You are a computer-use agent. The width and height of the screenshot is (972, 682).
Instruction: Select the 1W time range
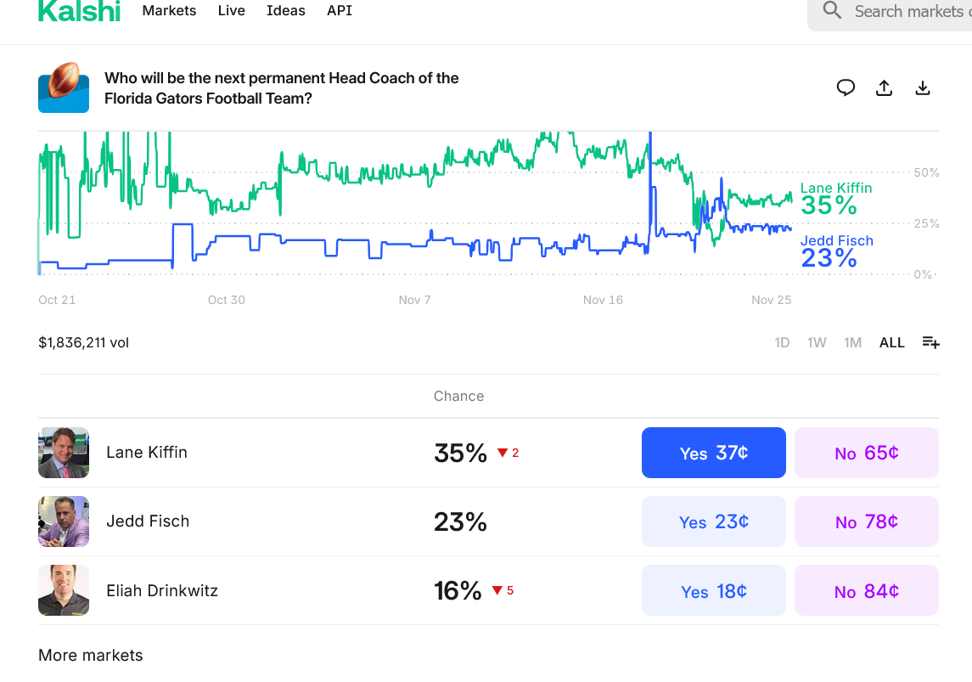point(817,342)
